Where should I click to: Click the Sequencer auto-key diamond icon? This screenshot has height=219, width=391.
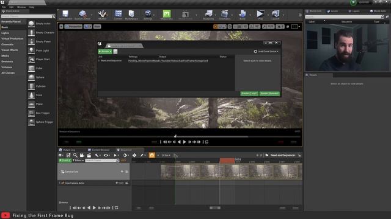pos(134,155)
